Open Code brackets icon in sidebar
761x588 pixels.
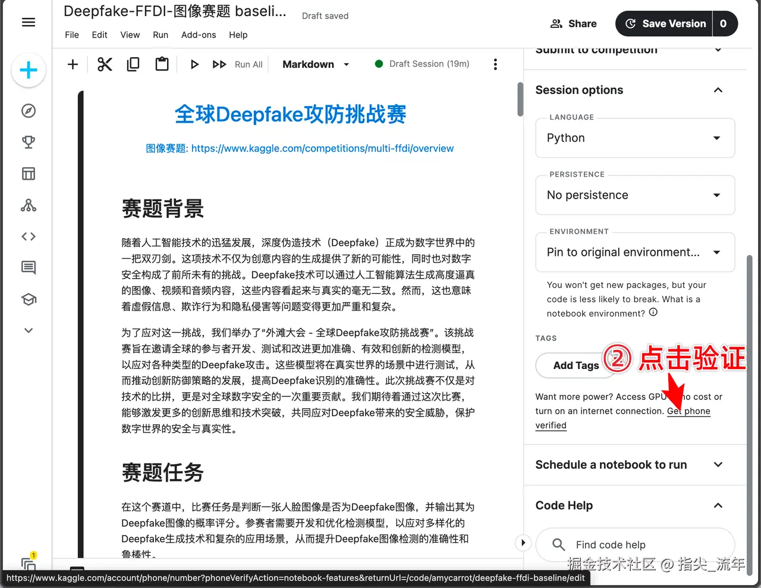pyautogui.click(x=29, y=236)
